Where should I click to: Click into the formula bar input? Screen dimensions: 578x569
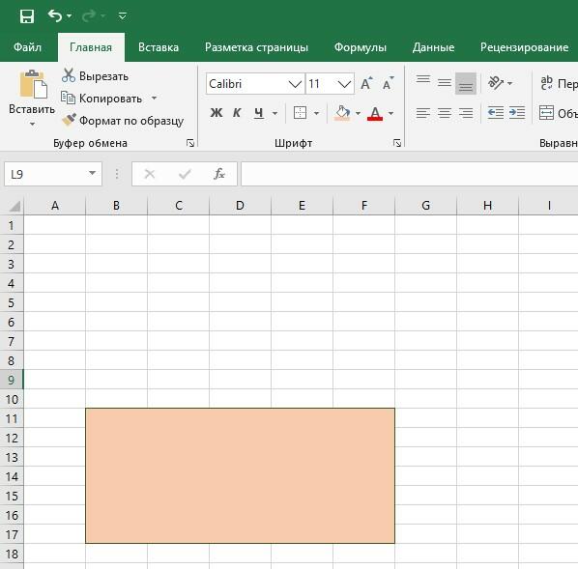click(409, 174)
